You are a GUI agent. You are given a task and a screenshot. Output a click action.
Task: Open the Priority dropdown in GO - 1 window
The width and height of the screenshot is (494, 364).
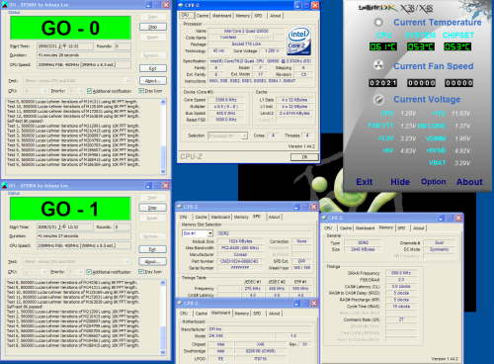click(x=80, y=272)
